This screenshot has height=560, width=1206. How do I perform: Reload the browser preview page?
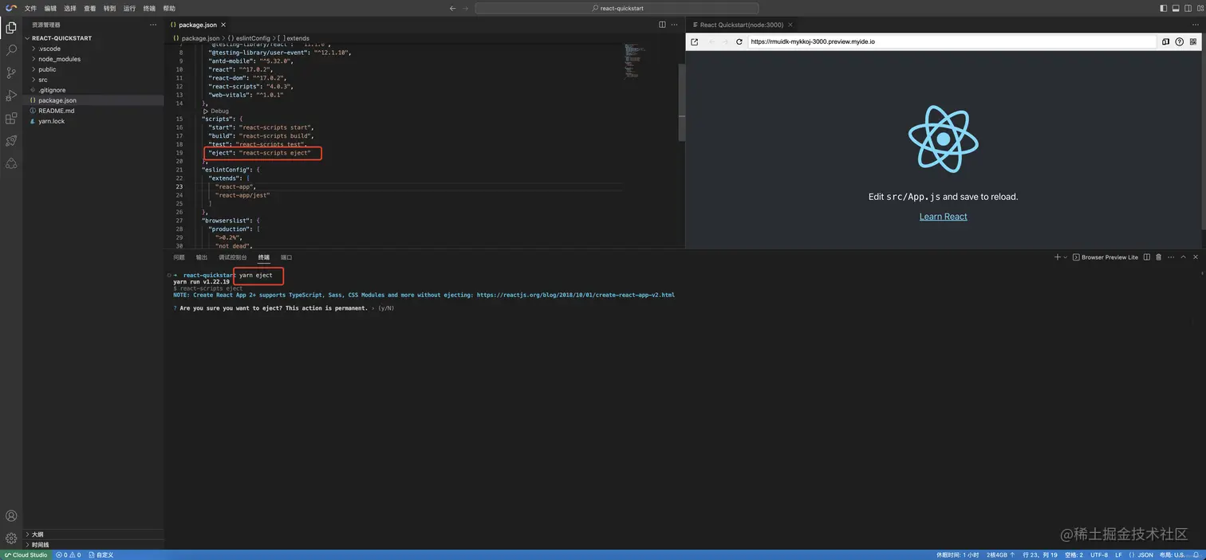739,41
